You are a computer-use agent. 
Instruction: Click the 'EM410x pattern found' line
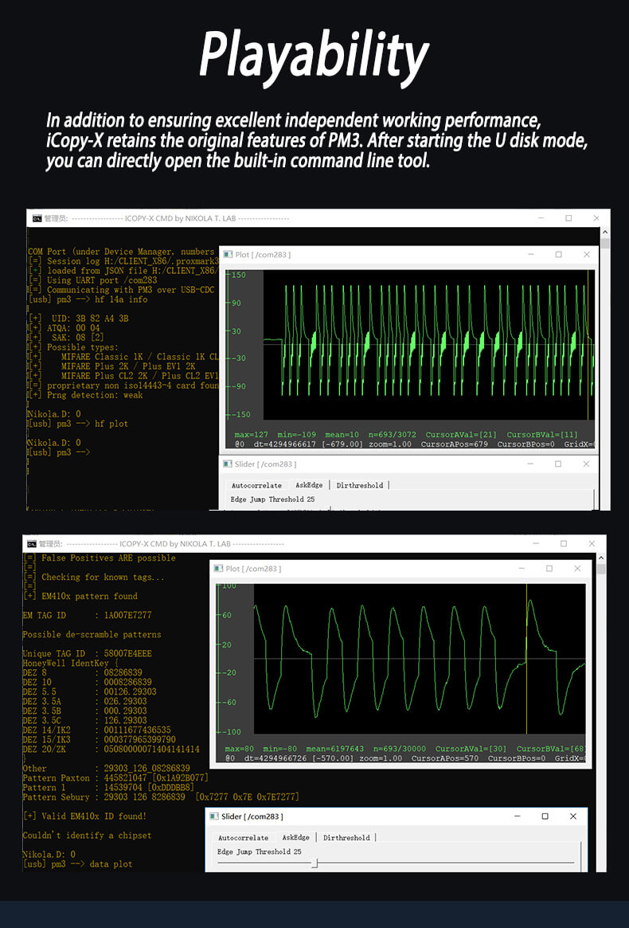80,596
